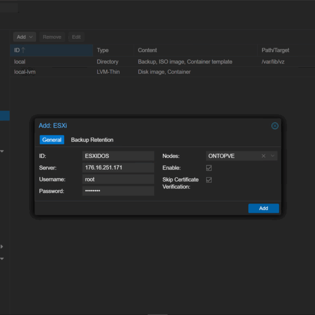Click the Remove toolbar button

click(x=52, y=37)
